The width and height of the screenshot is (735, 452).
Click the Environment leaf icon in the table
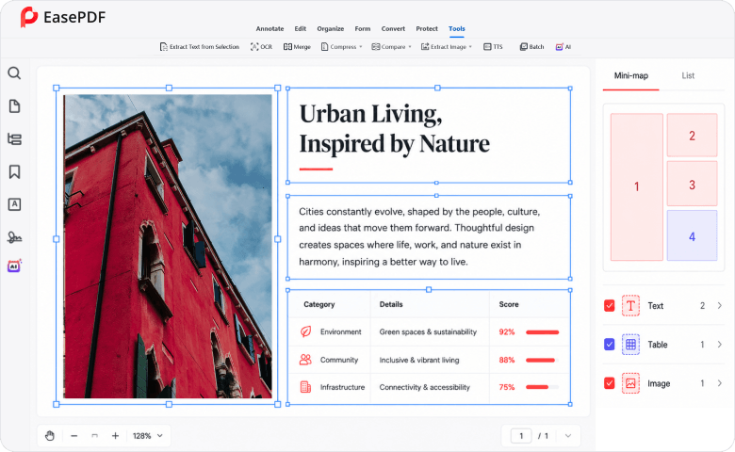coord(305,331)
